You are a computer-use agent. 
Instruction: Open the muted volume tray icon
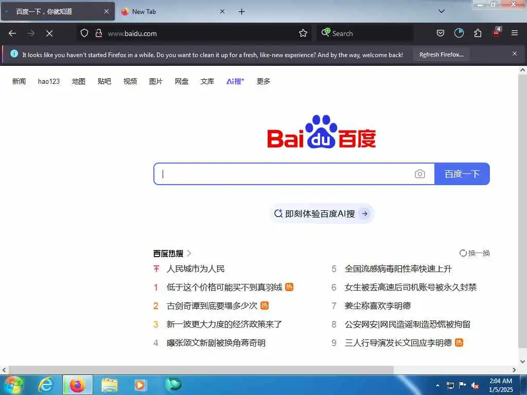point(475,385)
